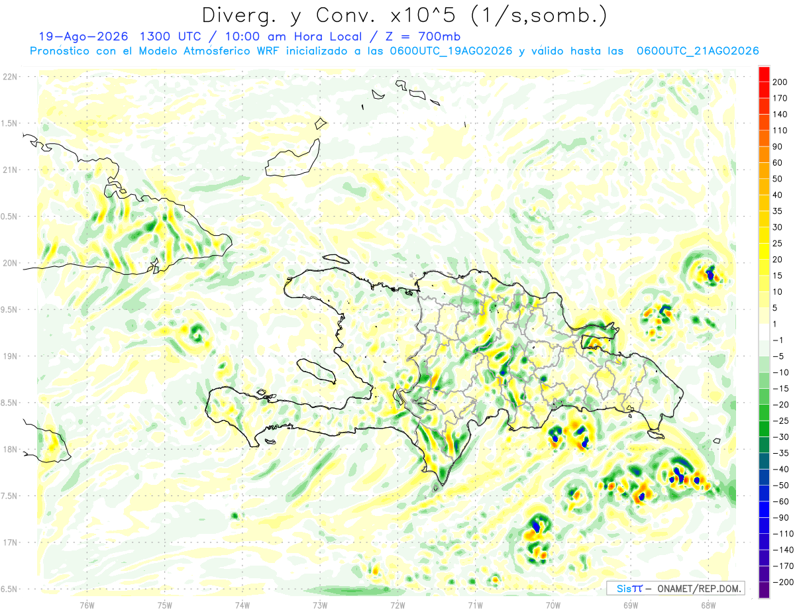Click the '72W' longitude label
Viewport: 795px width, 614px height.
coord(397,604)
